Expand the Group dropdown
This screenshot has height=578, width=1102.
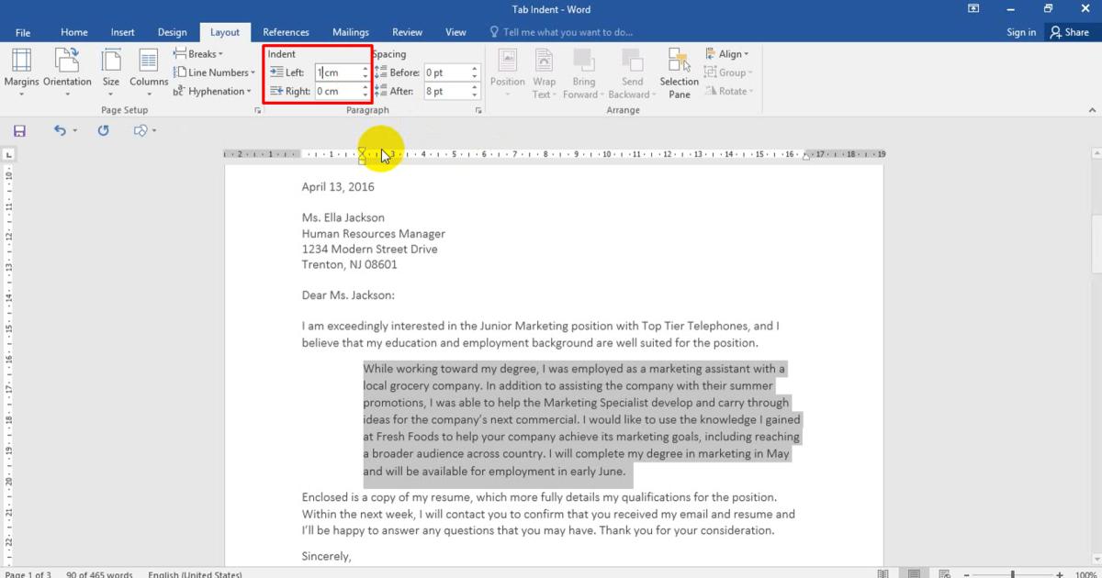(728, 72)
